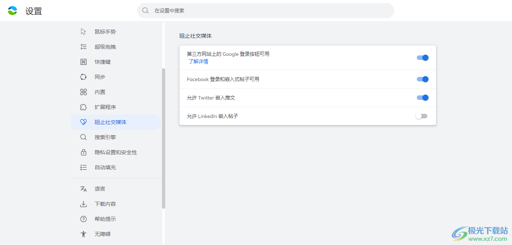This screenshot has width=512, height=245.
Task: Click the mouse gesture cursor icon
Action: 84,32
